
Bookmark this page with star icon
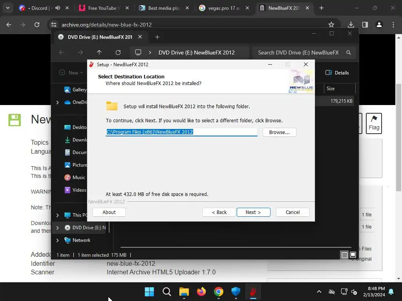331,25
